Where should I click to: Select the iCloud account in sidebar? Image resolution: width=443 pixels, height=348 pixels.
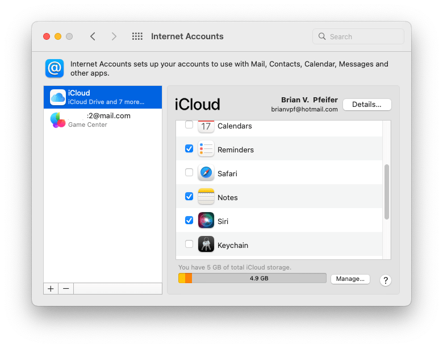pos(103,97)
